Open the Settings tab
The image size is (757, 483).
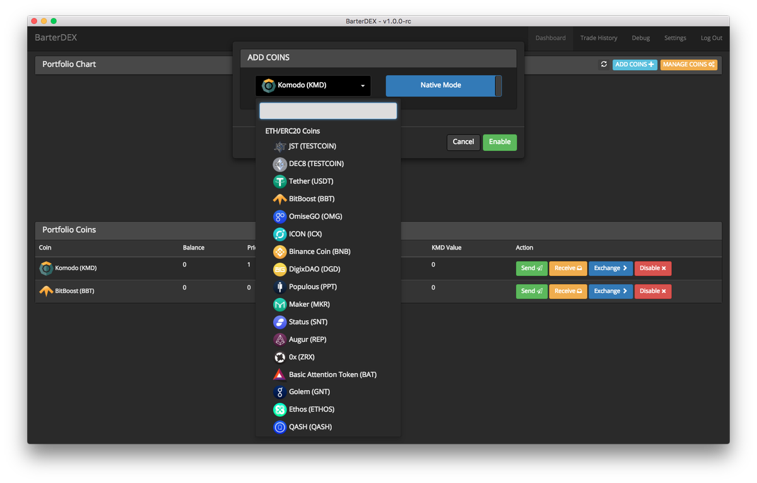[x=675, y=38]
